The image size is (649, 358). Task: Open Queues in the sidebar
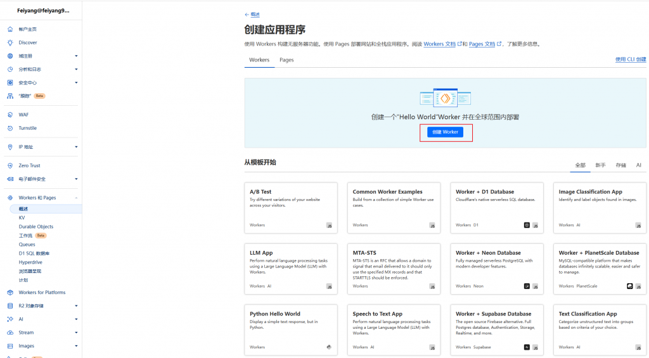pyautogui.click(x=27, y=245)
